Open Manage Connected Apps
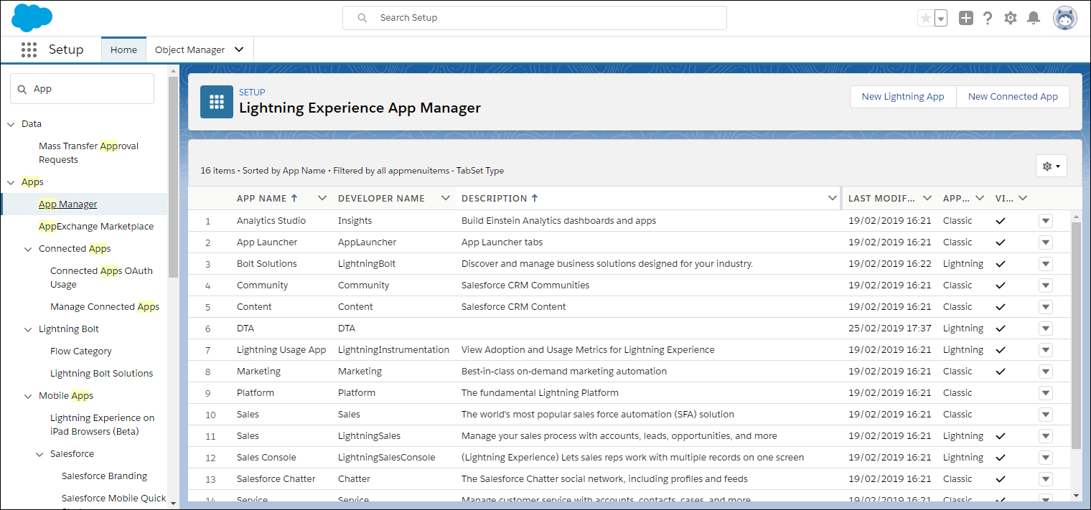 pyautogui.click(x=105, y=306)
